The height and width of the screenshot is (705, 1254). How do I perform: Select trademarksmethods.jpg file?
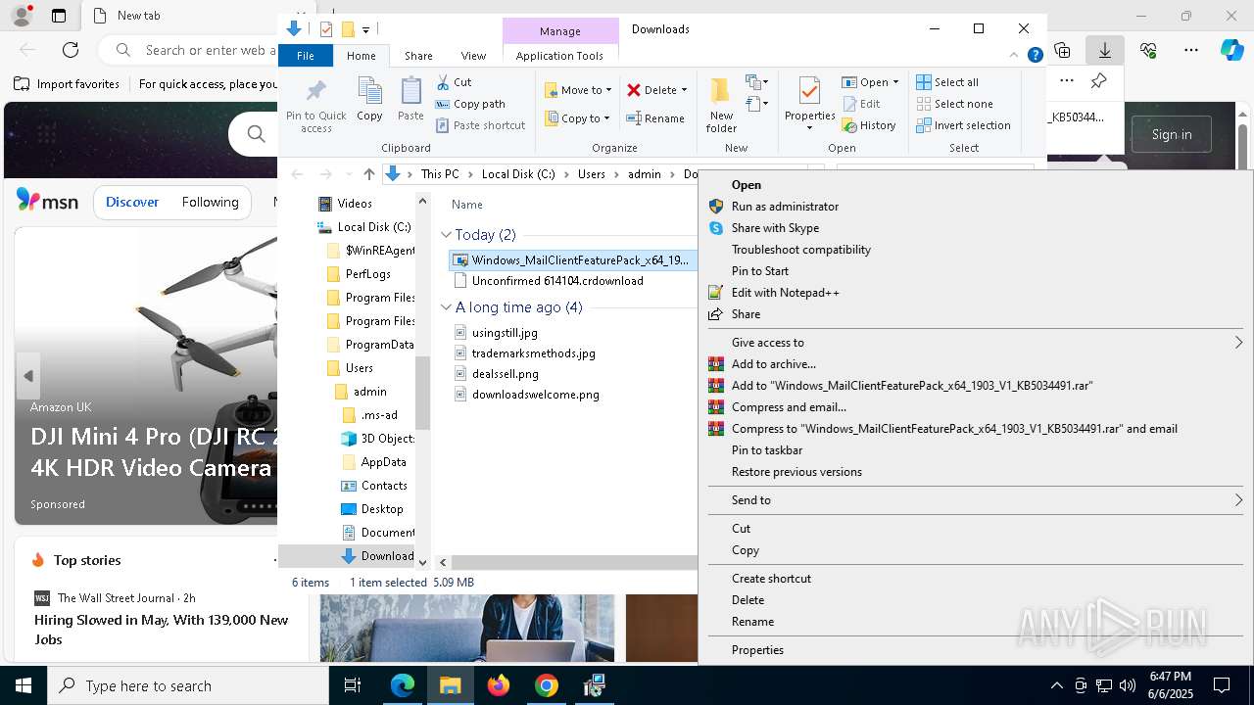point(533,353)
